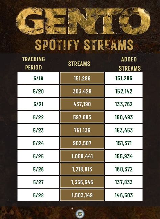Viewport: 160px width, 219px height.
Task: Click the 5/26 date cell
Action: coord(38,169)
